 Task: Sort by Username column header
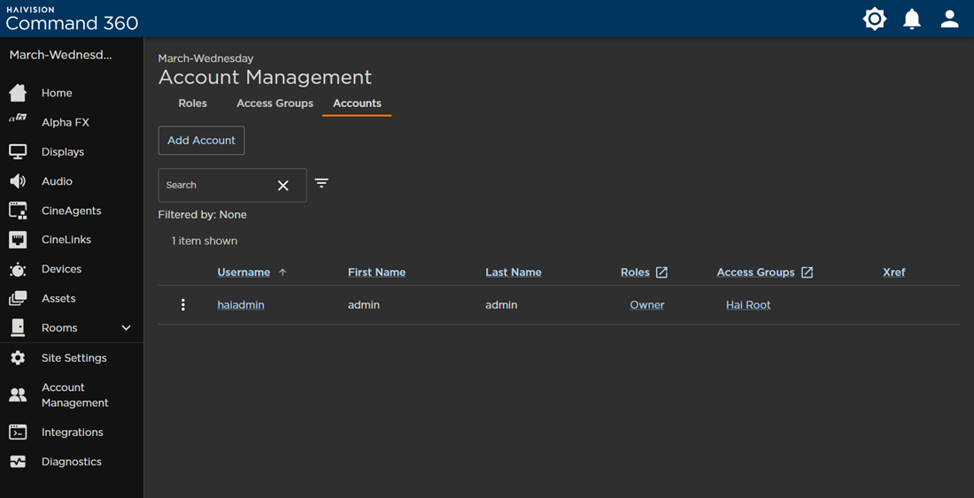[243, 272]
